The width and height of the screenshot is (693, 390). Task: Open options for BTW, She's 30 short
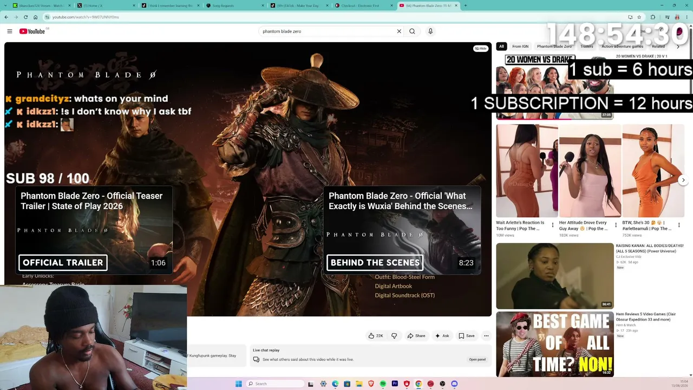679,225
